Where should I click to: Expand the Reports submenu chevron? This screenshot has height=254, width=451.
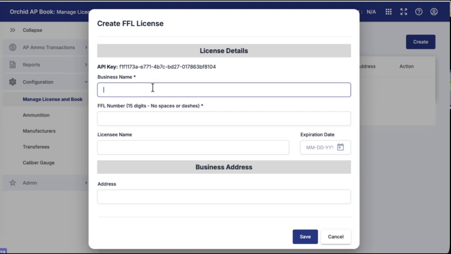[x=86, y=65]
